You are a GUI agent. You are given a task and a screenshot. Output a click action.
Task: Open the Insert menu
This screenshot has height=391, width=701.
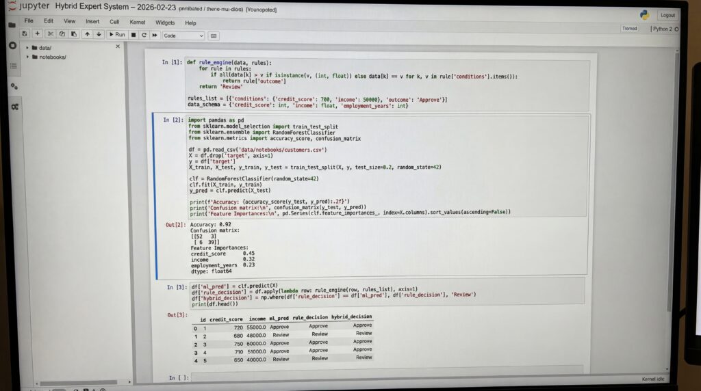(x=92, y=21)
